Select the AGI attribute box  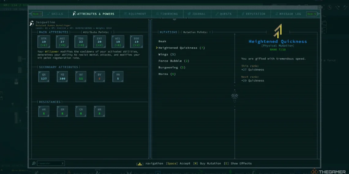[x=62, y=42]
